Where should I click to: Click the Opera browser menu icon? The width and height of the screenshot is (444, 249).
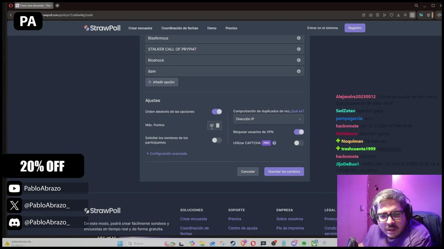[x=11, y=6]
